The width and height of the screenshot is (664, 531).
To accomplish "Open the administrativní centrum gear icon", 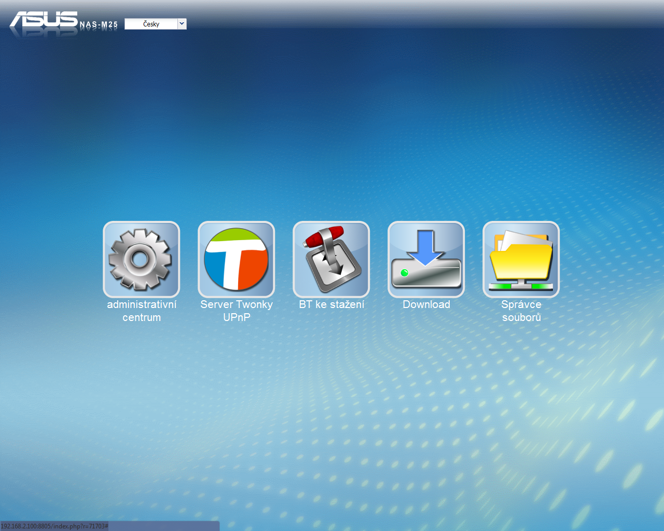I will pyautogui.click(x=142, y=259).
